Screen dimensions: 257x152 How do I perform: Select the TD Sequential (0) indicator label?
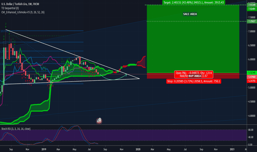(x=10, y=8)
